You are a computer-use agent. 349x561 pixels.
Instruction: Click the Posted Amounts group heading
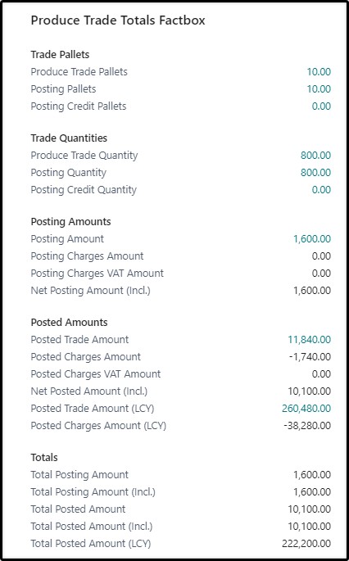pos(69,323)
